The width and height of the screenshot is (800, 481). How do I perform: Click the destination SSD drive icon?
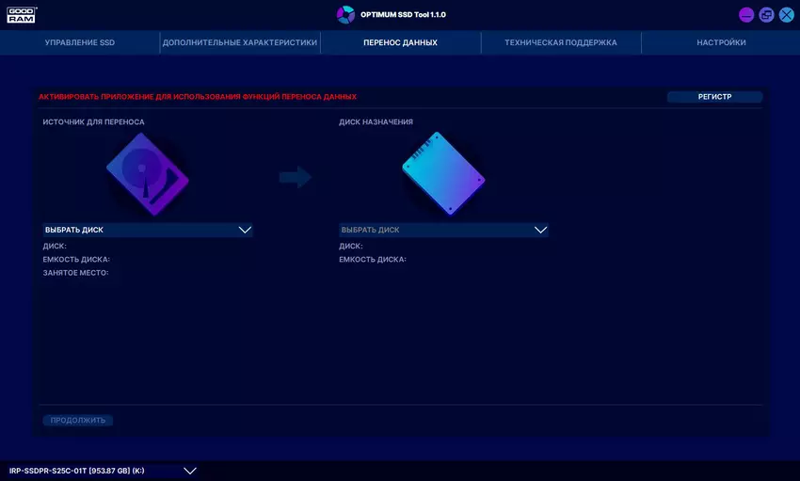(442, 172)
